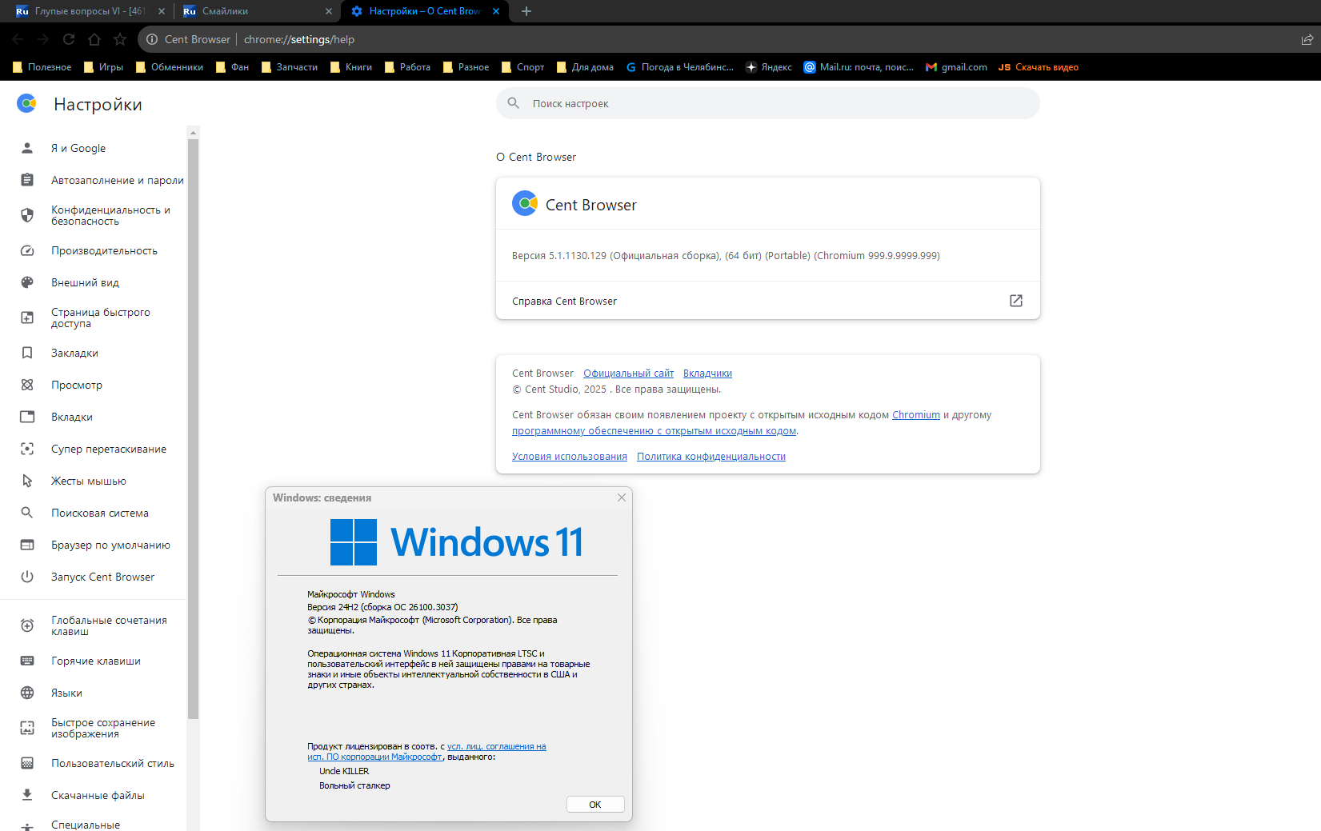Screen dimensions: 1321x831
Task: Click keyboard icon for 'Горячие клавиши'
Action: (x=27, y=661)
